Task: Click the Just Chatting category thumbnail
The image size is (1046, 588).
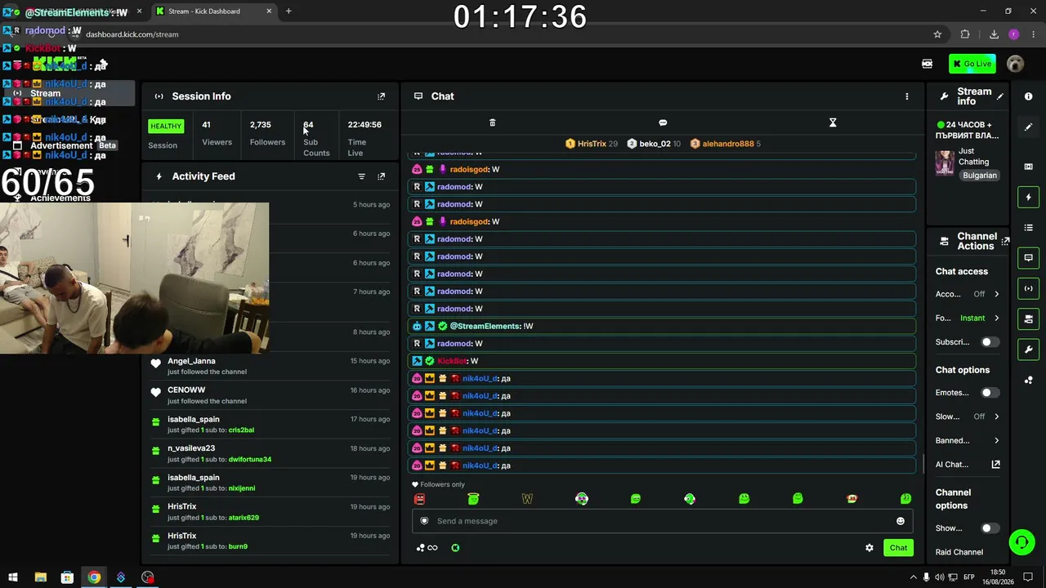Action: click(x=945, y=163)
